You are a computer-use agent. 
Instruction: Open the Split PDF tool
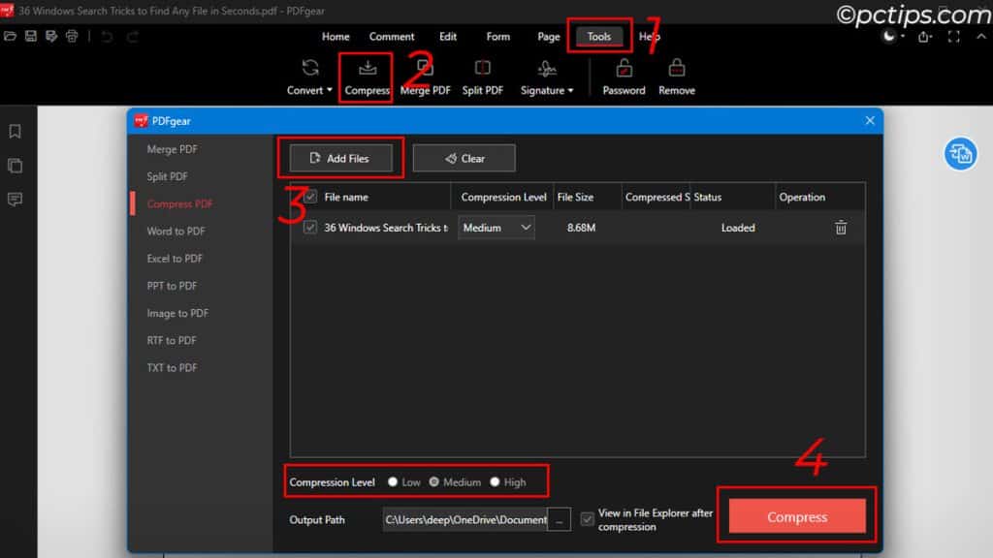(482, 70)
